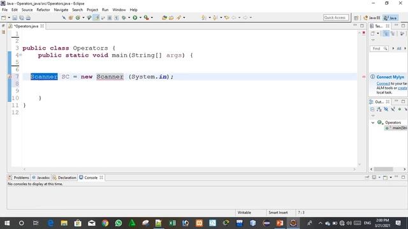
Task: Toggle Mark Occurrences in toolbar
Action: pyautogui.click(x=96, y=18)
